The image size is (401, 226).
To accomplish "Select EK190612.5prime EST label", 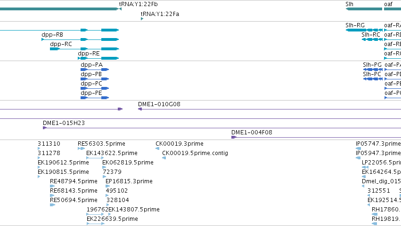I will (63, 163).
